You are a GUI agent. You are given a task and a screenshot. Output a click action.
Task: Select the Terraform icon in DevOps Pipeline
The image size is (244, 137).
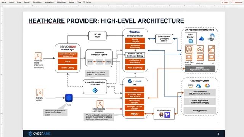(x=167, y=115)
